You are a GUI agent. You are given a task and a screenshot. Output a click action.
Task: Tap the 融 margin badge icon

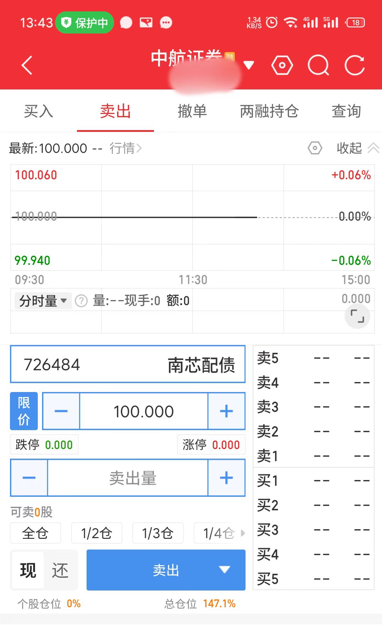230,56
